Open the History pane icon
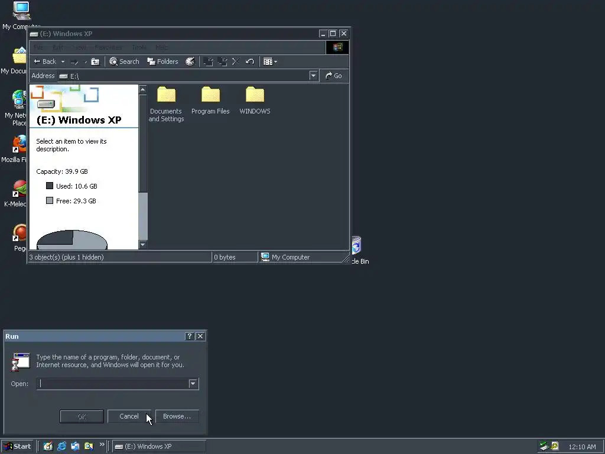This screenshot has width=605, height=454. (x=190, y=61)
